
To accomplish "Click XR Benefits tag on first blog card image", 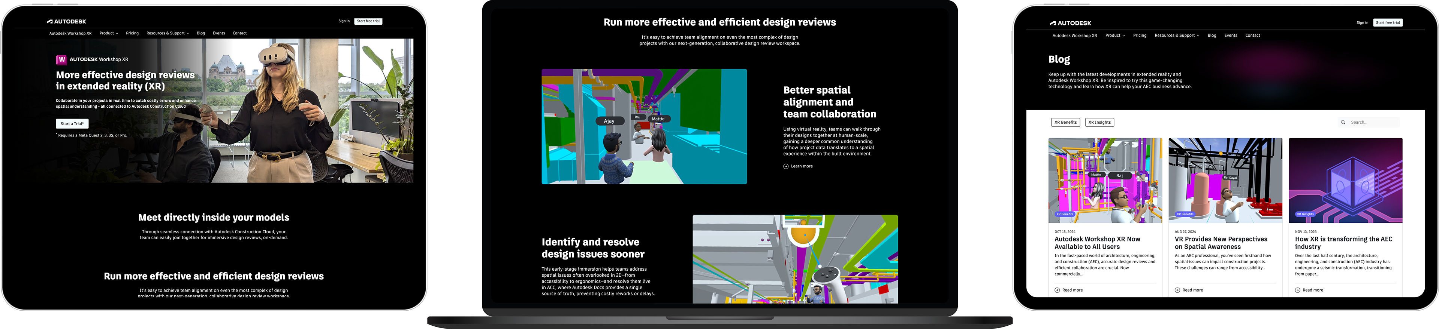I will tap(1064, 214).
